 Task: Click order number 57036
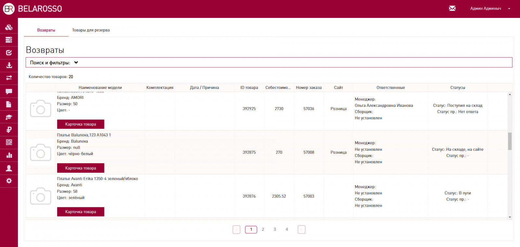[x=309, y=109]
